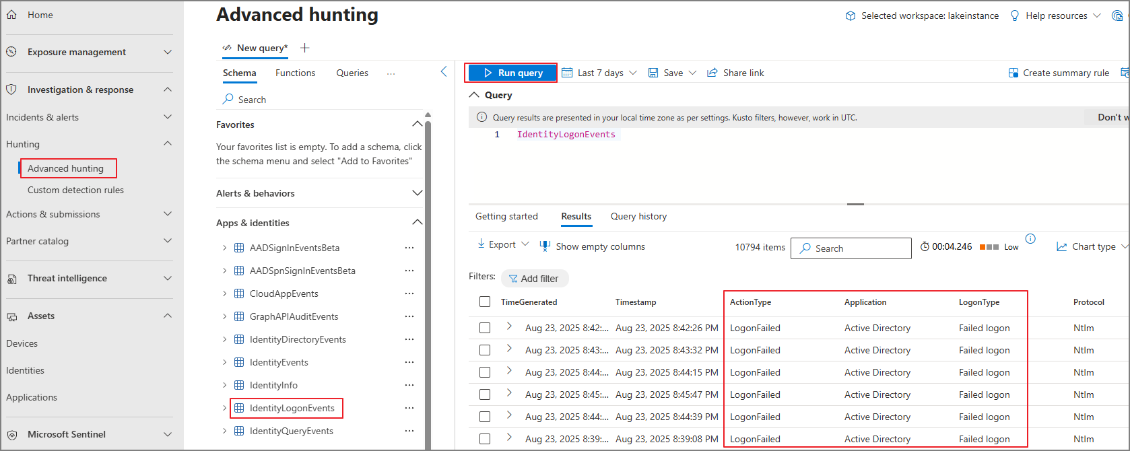
Task: Click the ActionType column header
Action: (750, 302)
